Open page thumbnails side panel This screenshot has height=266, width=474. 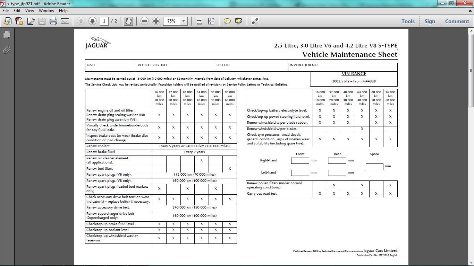[7, 35]
